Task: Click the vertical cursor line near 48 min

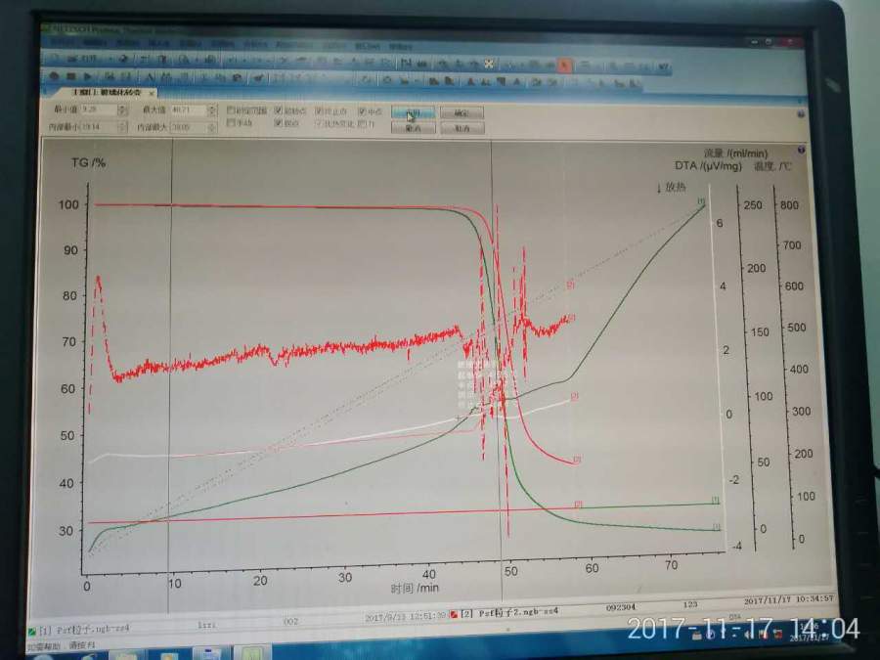Action: click(496, 371)
